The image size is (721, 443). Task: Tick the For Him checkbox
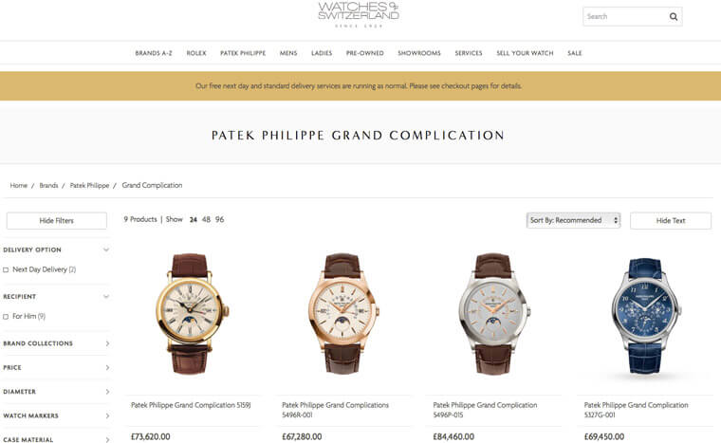[x=6, y=317]
